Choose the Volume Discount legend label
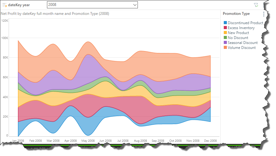Image resolution: width=276 pixels, height=156 pixels. [242, 48]
